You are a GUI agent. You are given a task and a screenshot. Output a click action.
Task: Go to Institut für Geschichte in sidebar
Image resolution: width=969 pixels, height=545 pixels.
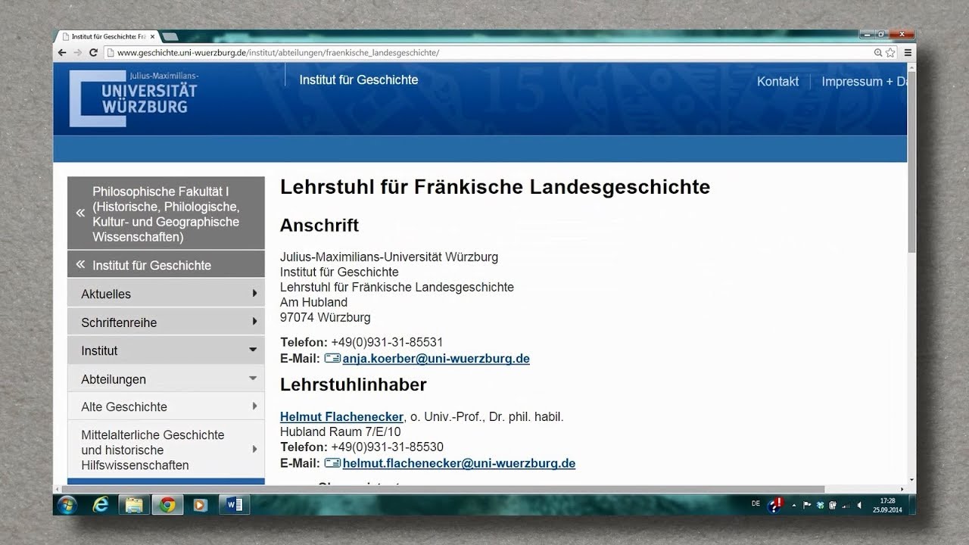tap(166, 265)
